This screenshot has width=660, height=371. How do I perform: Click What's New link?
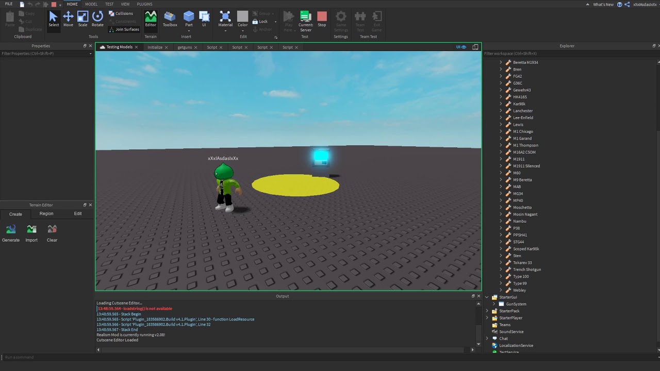[x=603, y=4]
